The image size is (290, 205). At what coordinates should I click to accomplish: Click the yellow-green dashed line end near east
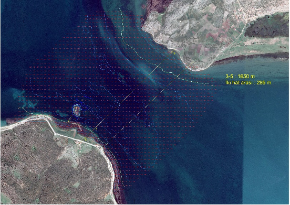(214, 86)
